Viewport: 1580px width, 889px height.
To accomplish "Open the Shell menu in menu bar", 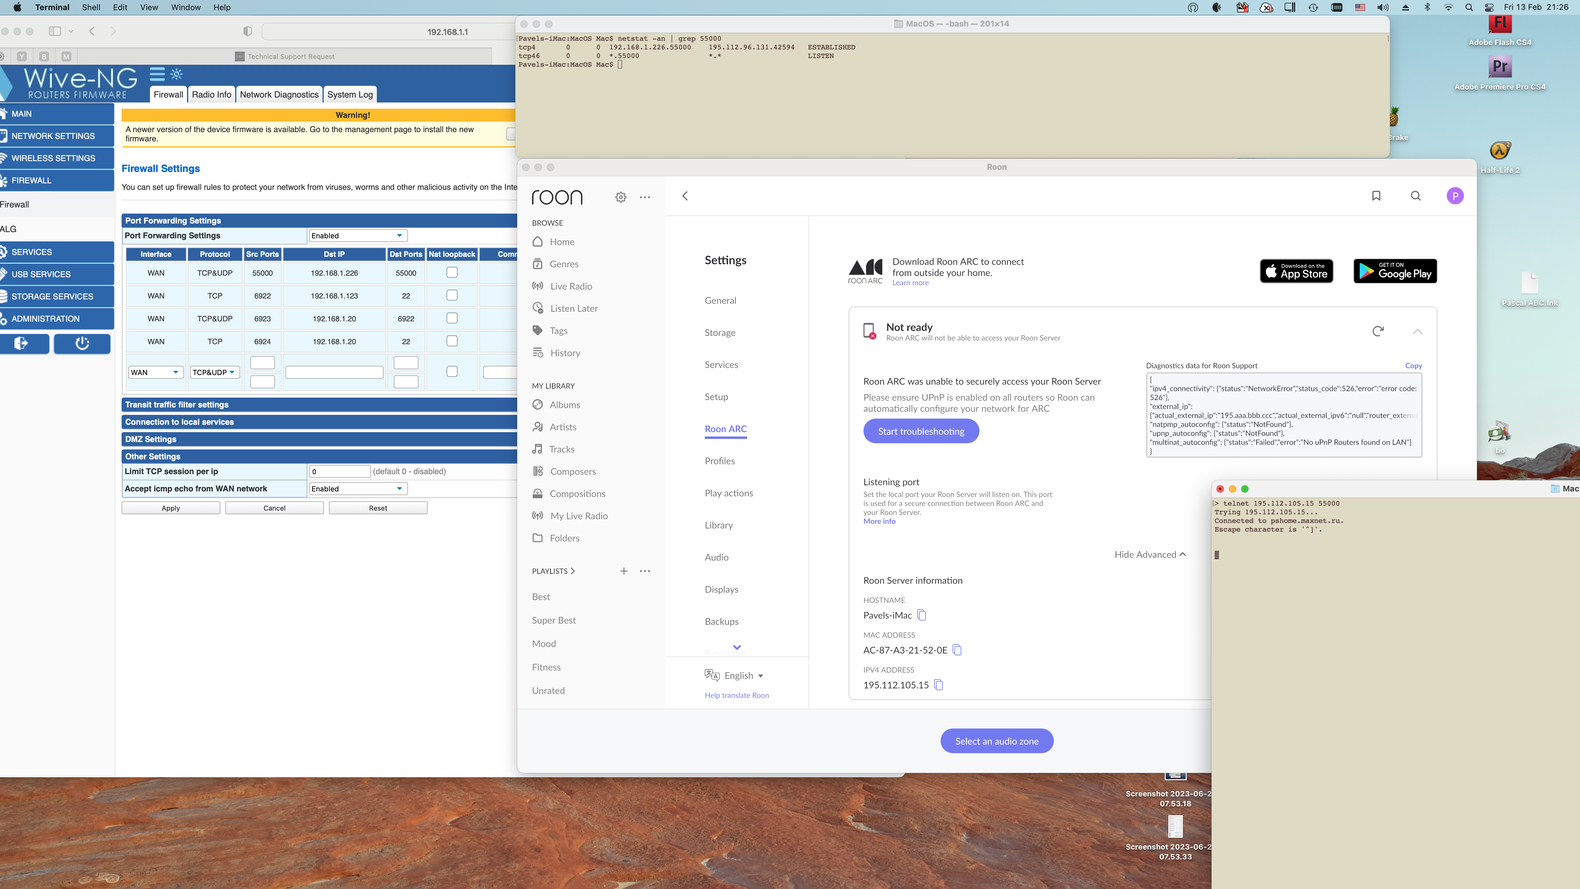I will (x=91, y=7).
